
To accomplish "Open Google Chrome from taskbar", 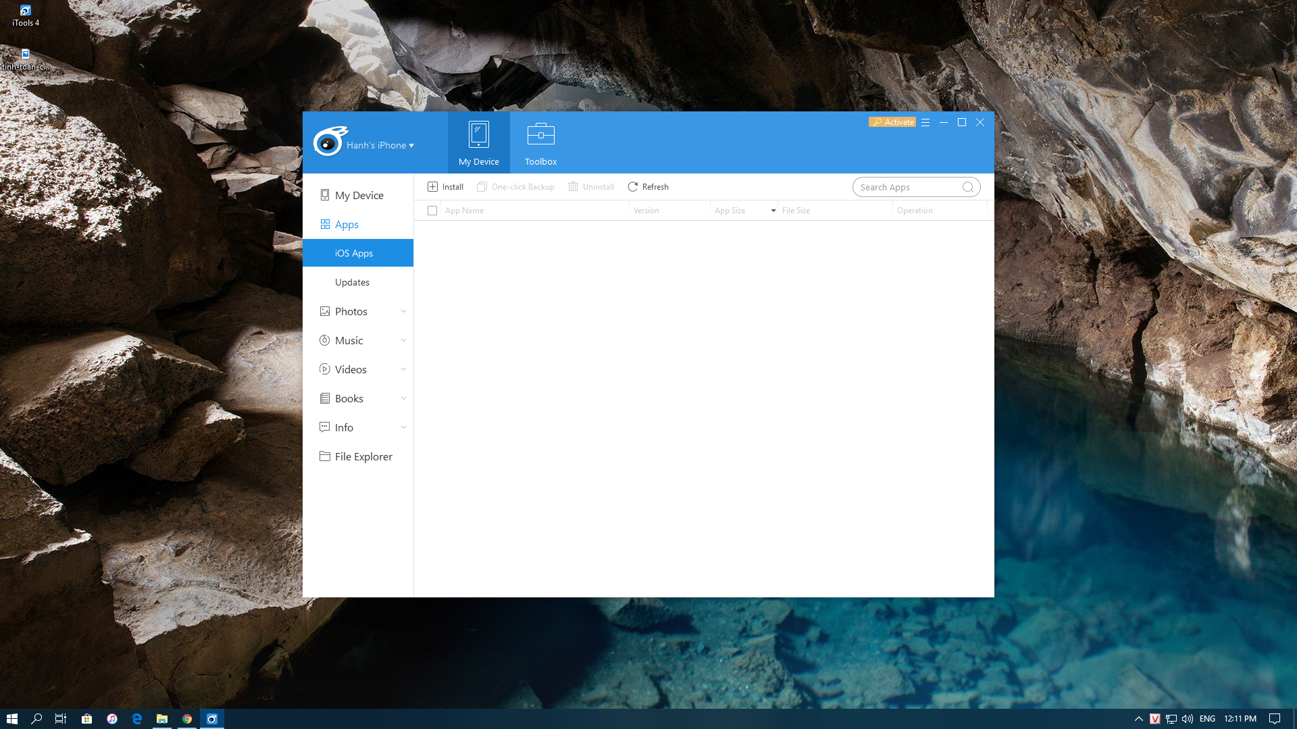I will (x=187, y=719).
